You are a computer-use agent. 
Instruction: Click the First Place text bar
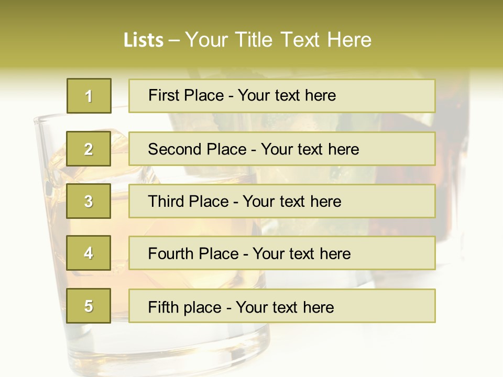point(282,96)
